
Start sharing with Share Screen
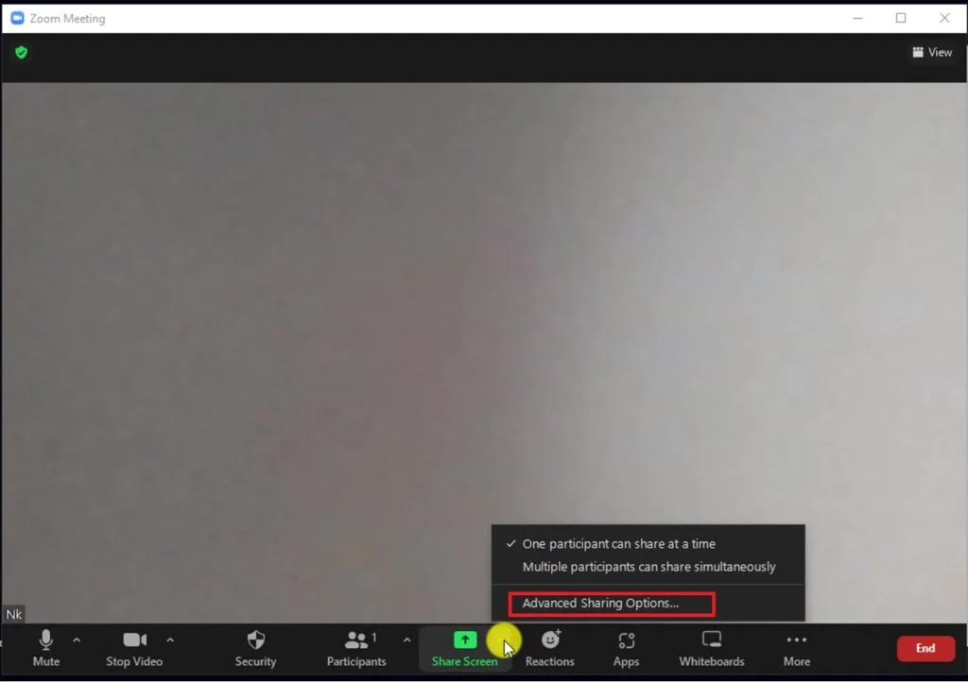[x=464, y=648]
